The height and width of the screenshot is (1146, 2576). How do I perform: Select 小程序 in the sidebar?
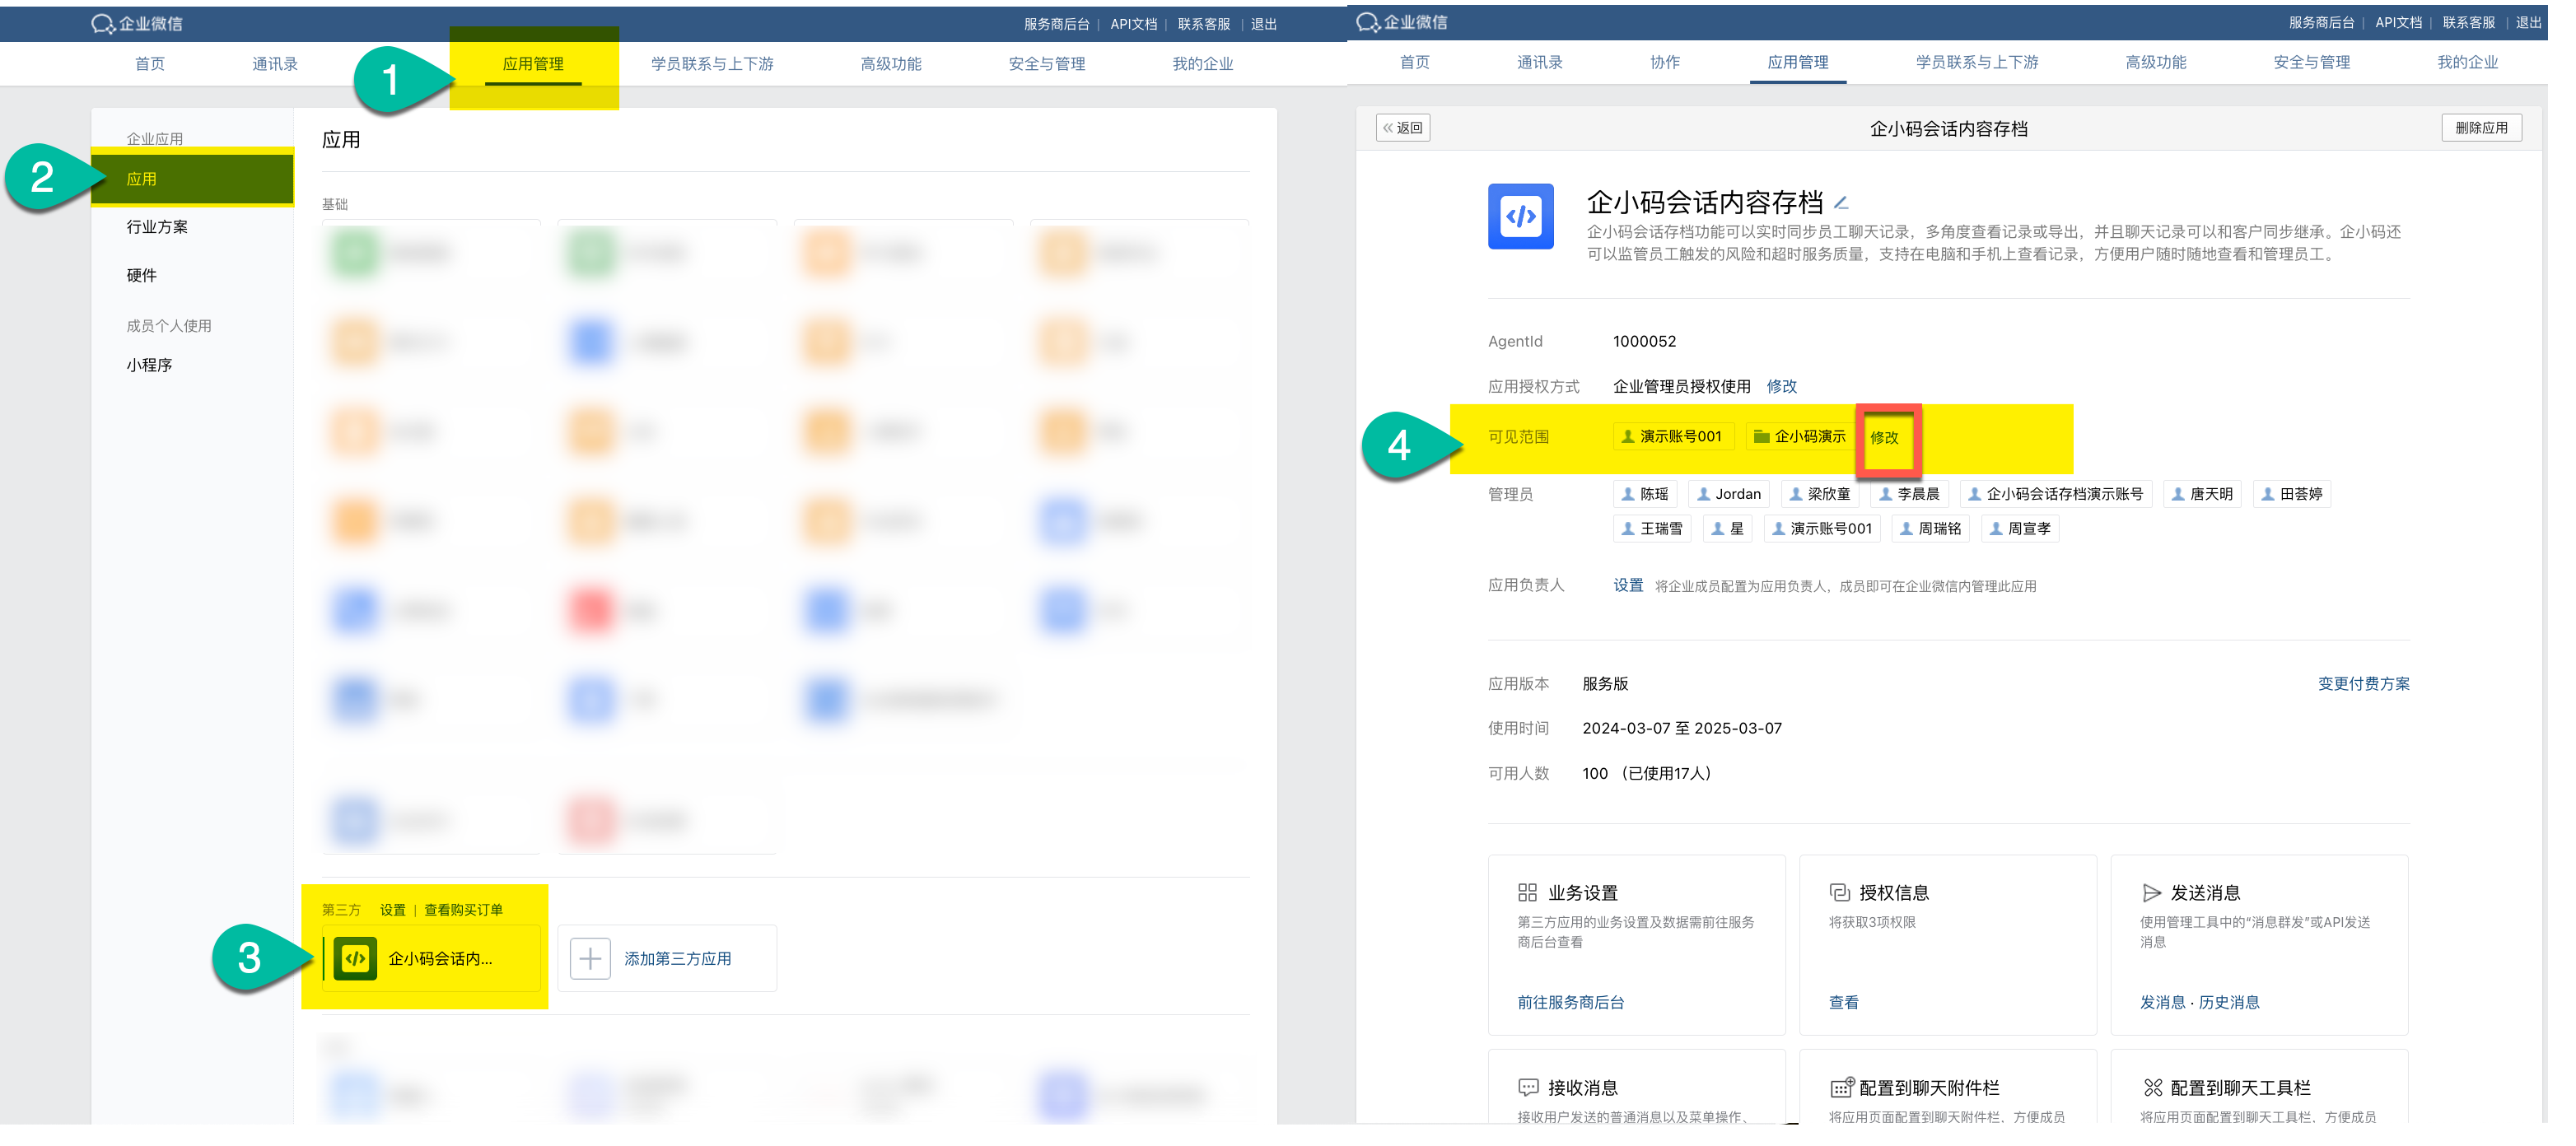click(149, 365)
